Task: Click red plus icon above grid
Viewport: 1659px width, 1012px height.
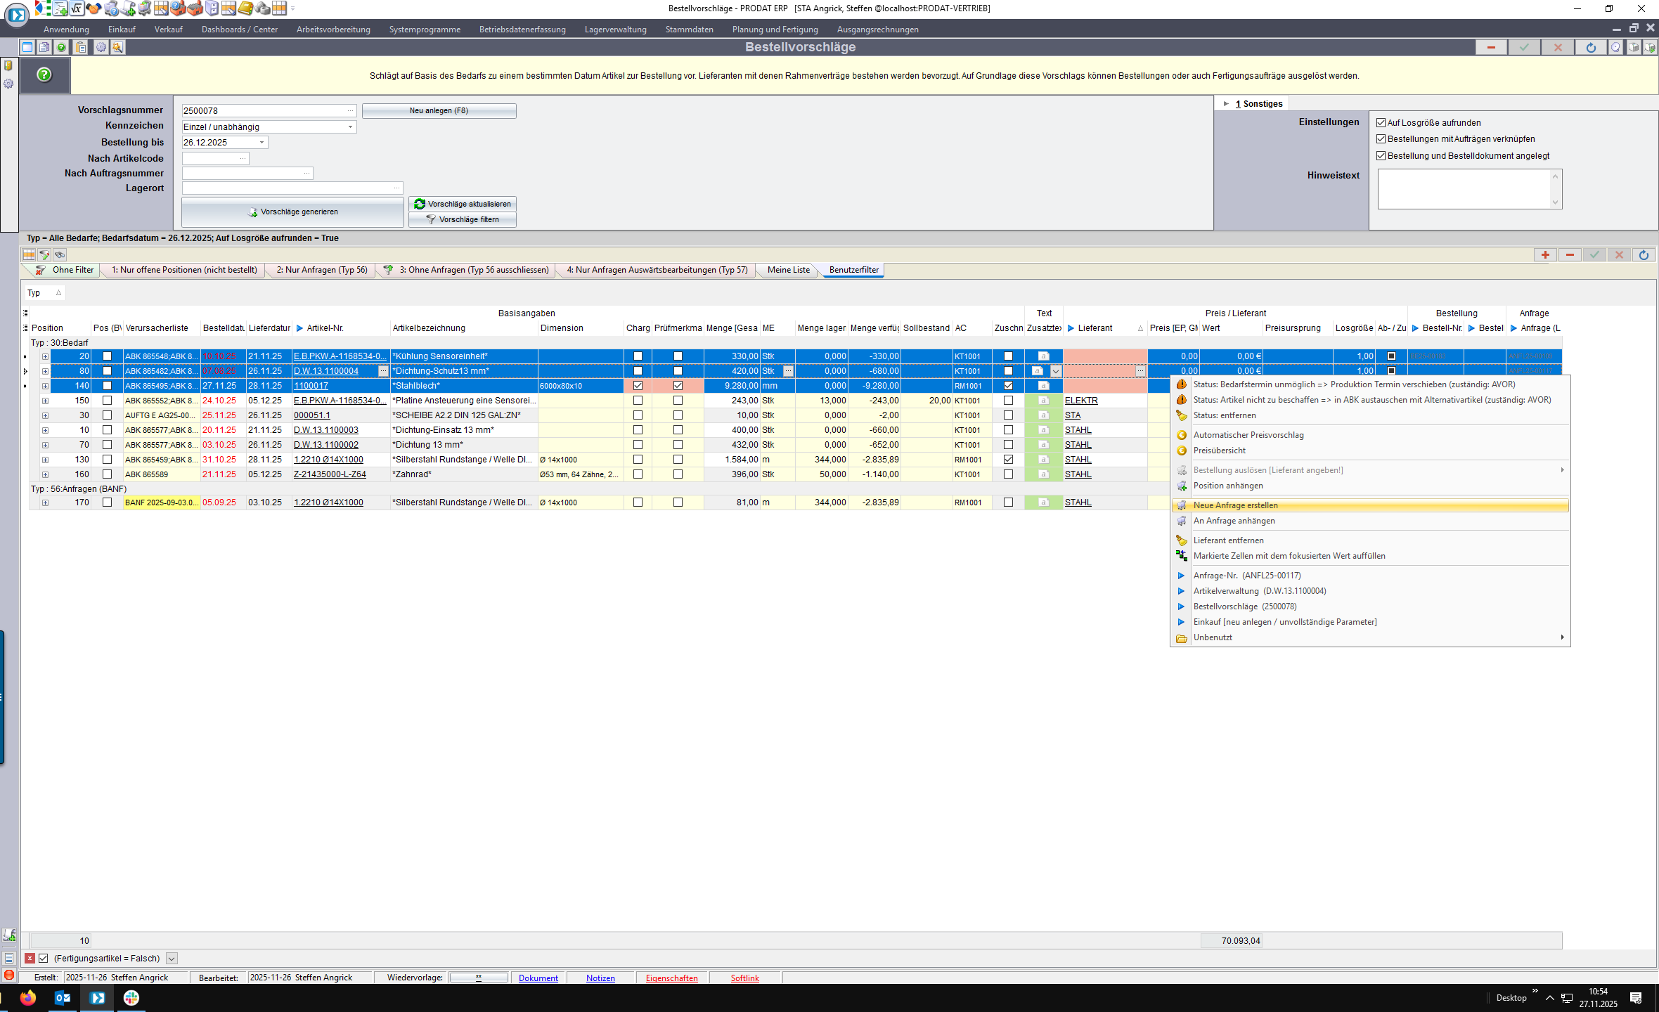Action: [x=1545, y=254]
